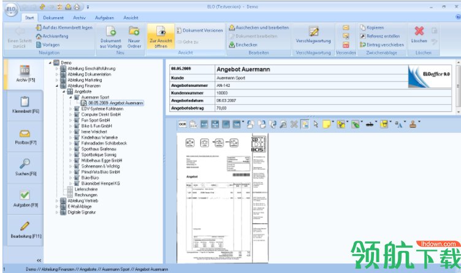
Task: Open Archiv [F5] sidebar panel
Action: (x=25, y=74)
